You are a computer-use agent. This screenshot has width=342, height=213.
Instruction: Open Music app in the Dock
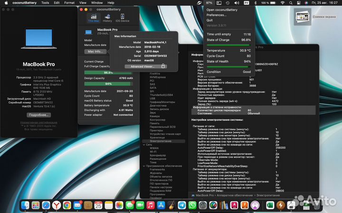tap(151, 205)
